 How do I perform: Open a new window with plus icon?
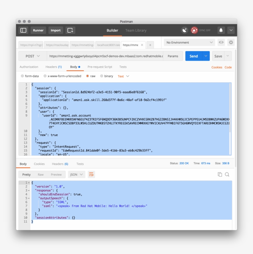[70, 30]
